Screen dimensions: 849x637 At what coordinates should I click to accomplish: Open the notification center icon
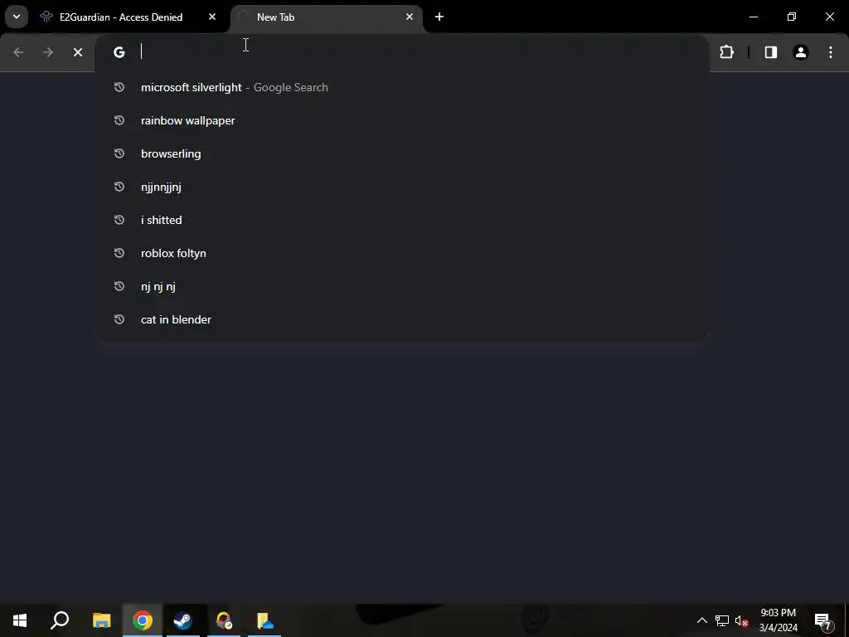point(822,620)
